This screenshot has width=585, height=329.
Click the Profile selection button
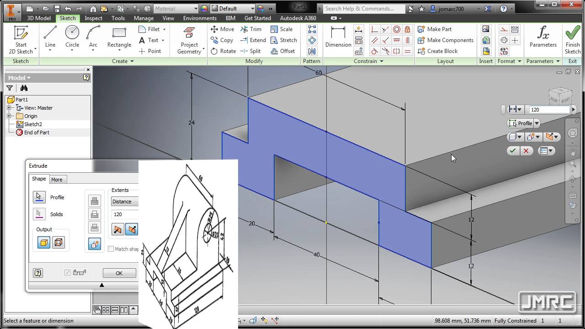[x=39, y=197]
